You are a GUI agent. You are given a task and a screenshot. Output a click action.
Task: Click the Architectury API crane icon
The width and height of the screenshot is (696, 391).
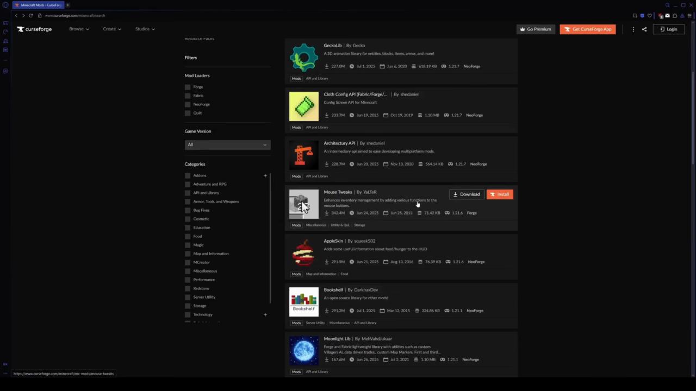coord(303,155)
